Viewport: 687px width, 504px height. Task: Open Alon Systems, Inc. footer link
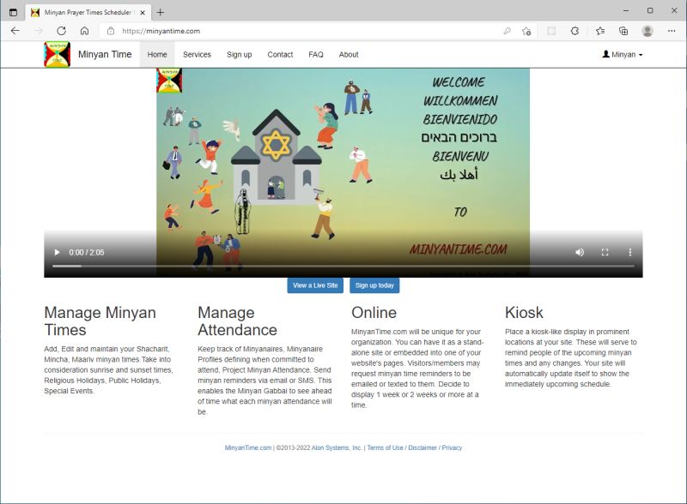[337, 447]
